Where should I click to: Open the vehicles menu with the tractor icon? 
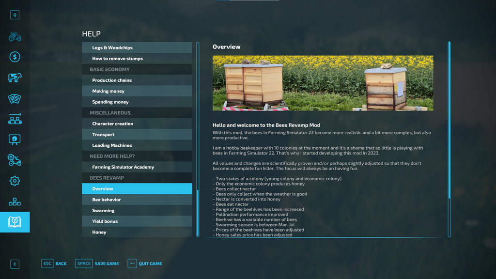(15, 36)
